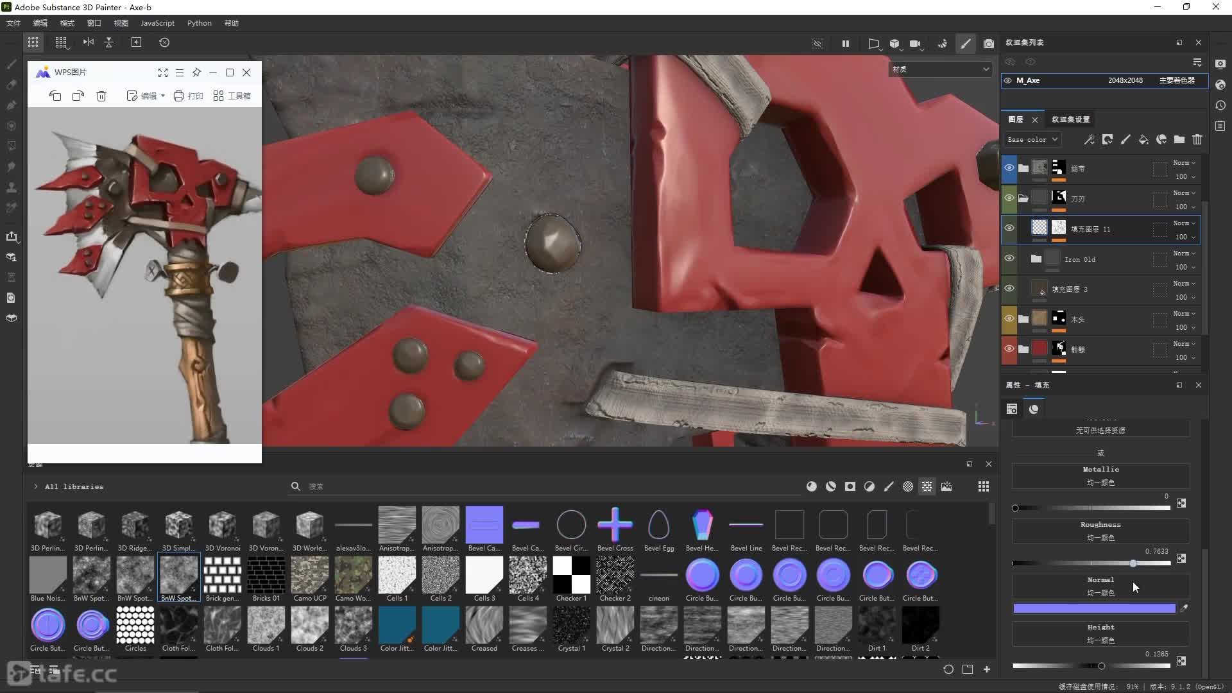Viewport: 1232px width, 693px height.
Task: Open the 文件 menu
Action: 13,23
